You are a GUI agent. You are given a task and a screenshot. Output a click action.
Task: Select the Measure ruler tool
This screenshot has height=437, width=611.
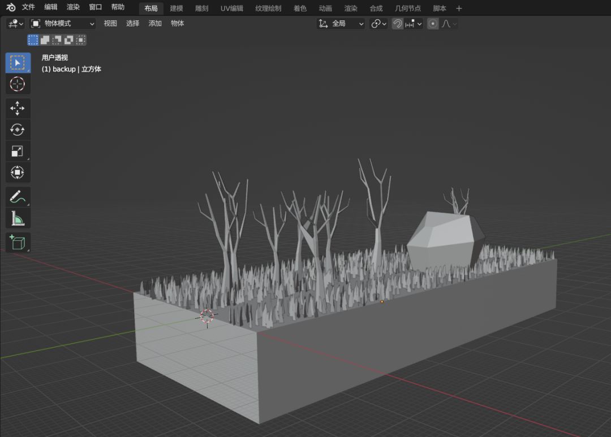click(x=18, y=218)
